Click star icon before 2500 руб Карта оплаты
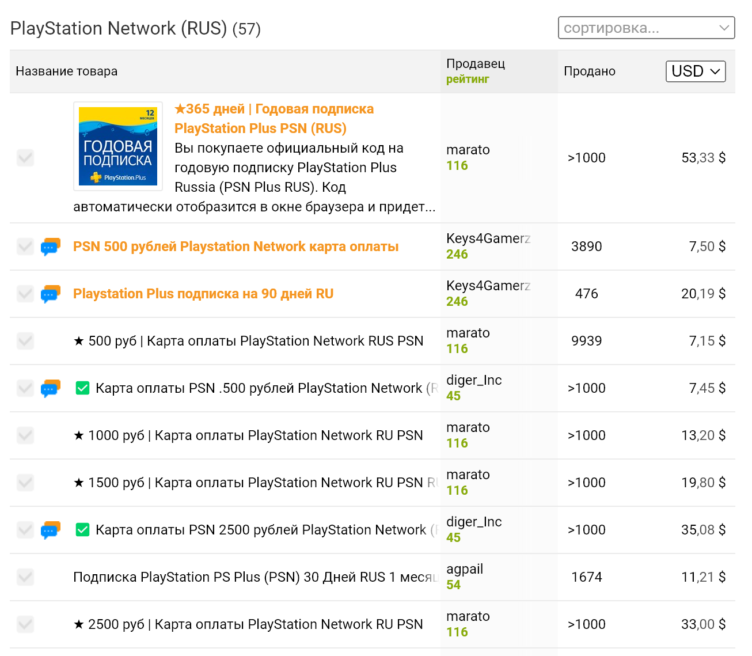This screenshot has height=656, width=752. [x=79, y=624]
